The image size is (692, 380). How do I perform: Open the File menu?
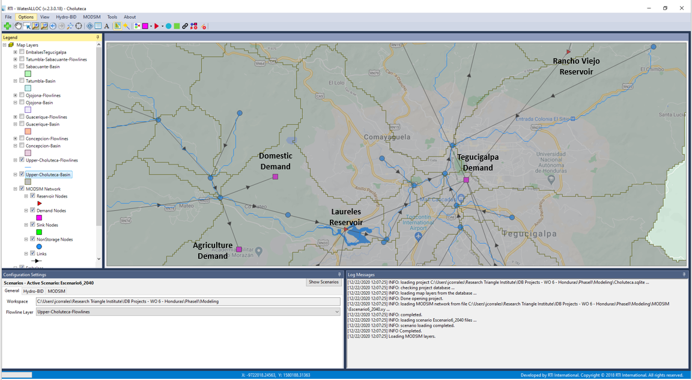tap(8, 17)
